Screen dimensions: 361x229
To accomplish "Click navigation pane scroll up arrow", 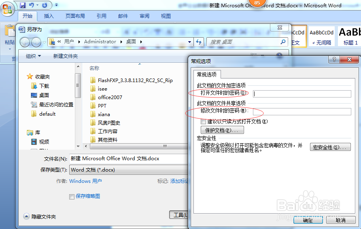I will [x=78, y=66].
